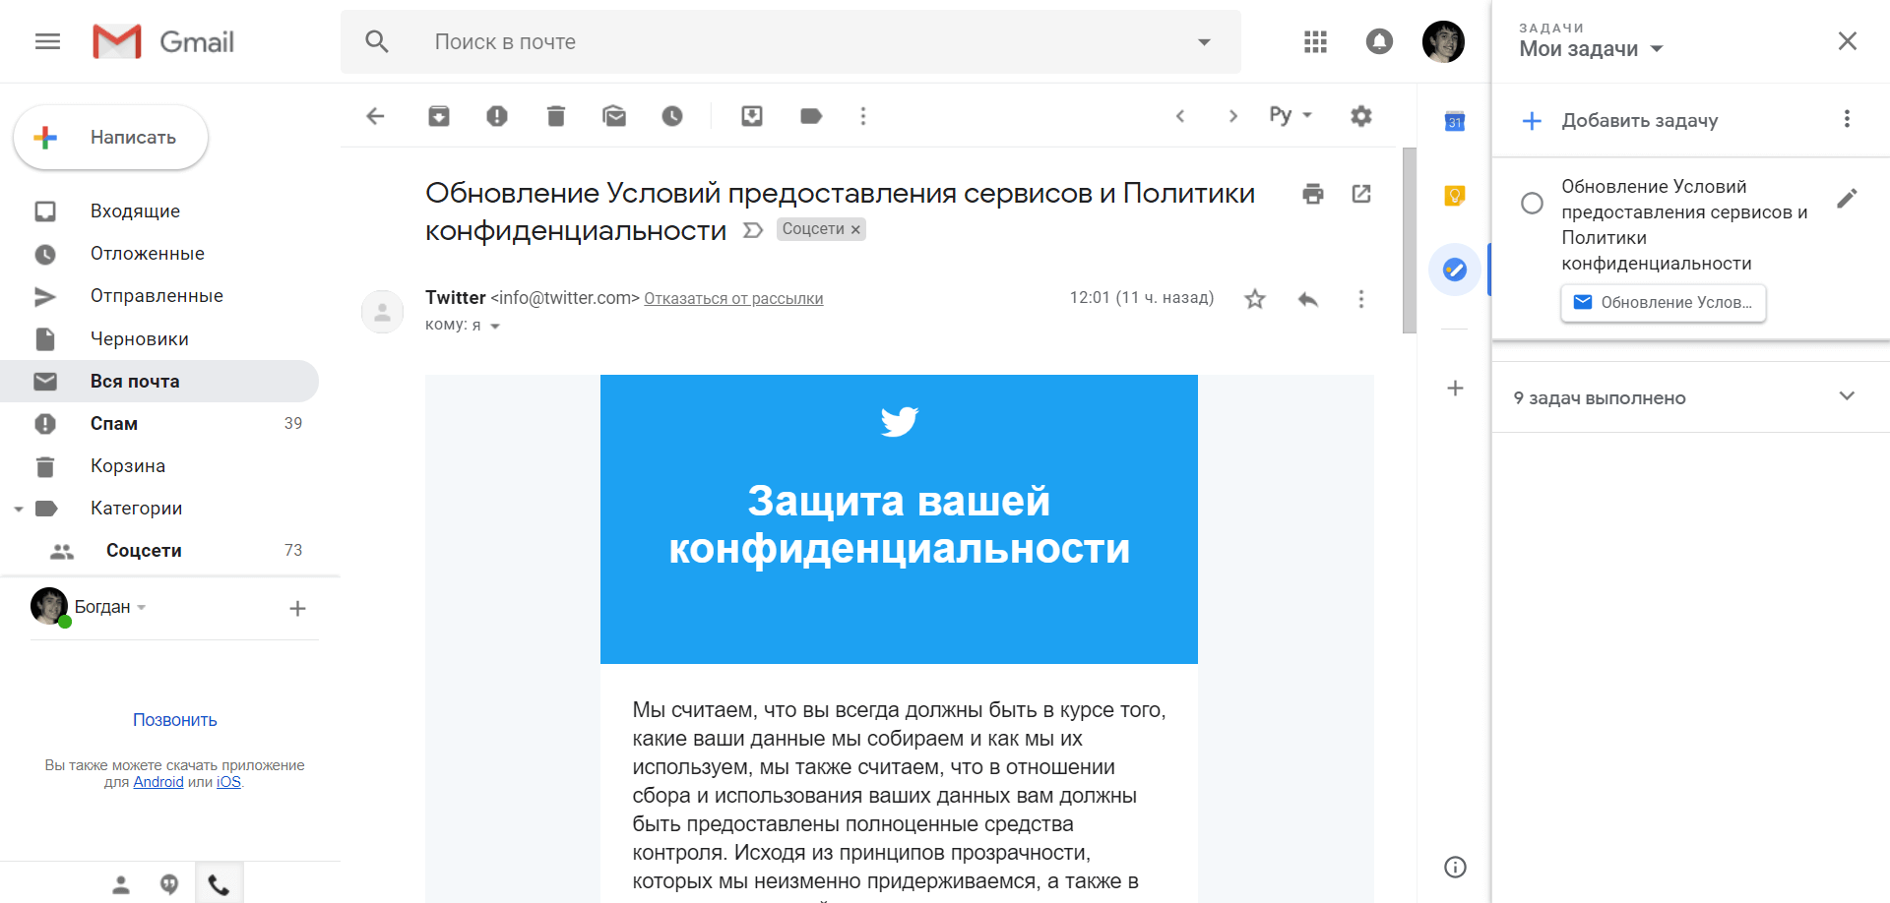Show search options dropdown arrow
Image resolution: width=1890 pixels, height=903 pixels.
pos(1204,42)
